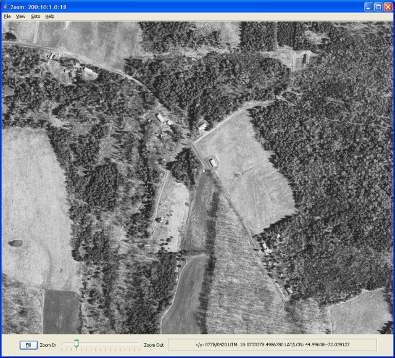Click the small white building beside the central road
The height and width of the screenshot is (358, 395).
coord(213,163)
